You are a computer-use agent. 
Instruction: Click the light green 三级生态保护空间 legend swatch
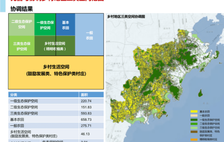coord(194,128)
